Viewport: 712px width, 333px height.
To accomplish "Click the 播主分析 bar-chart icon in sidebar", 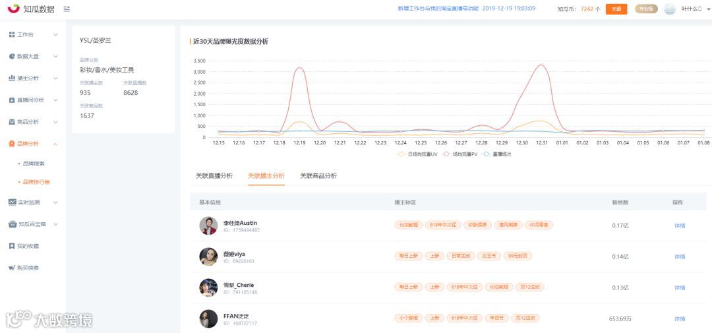I will [x=13, y=78].
